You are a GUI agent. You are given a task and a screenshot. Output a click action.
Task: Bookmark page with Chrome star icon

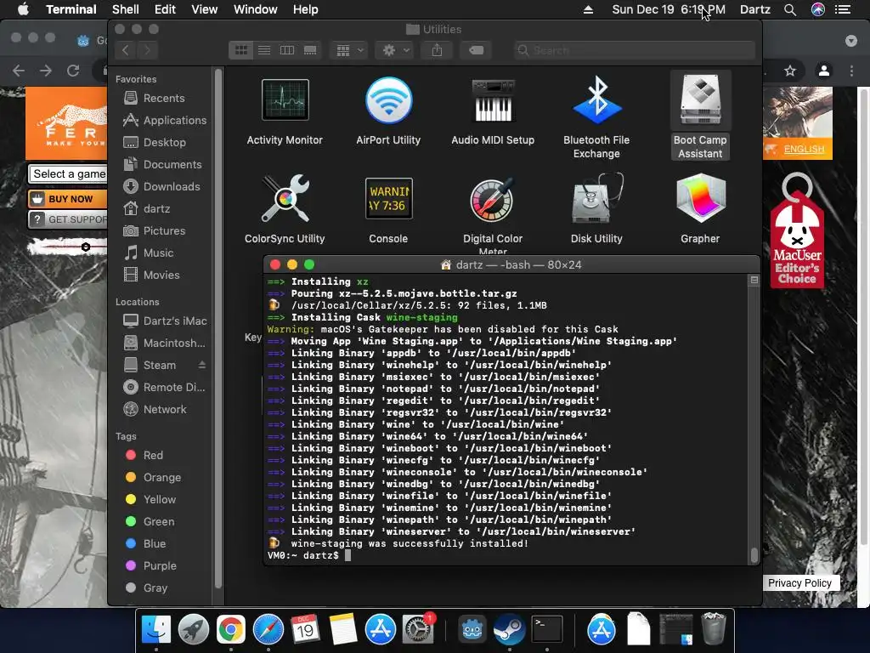[x=790, y=71]
